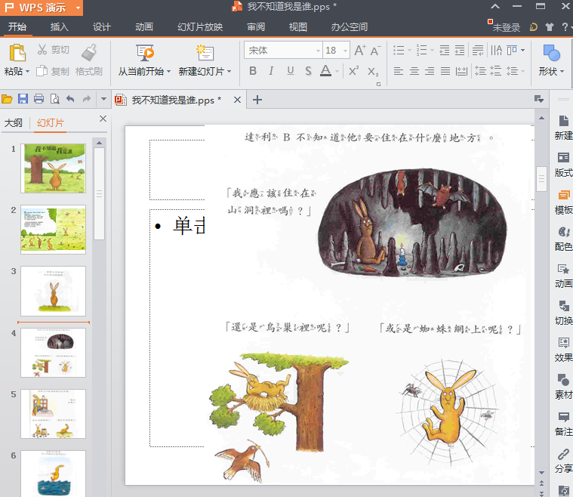573x497 pixels.
Task: Undo the last action
Action: [70, 99]
